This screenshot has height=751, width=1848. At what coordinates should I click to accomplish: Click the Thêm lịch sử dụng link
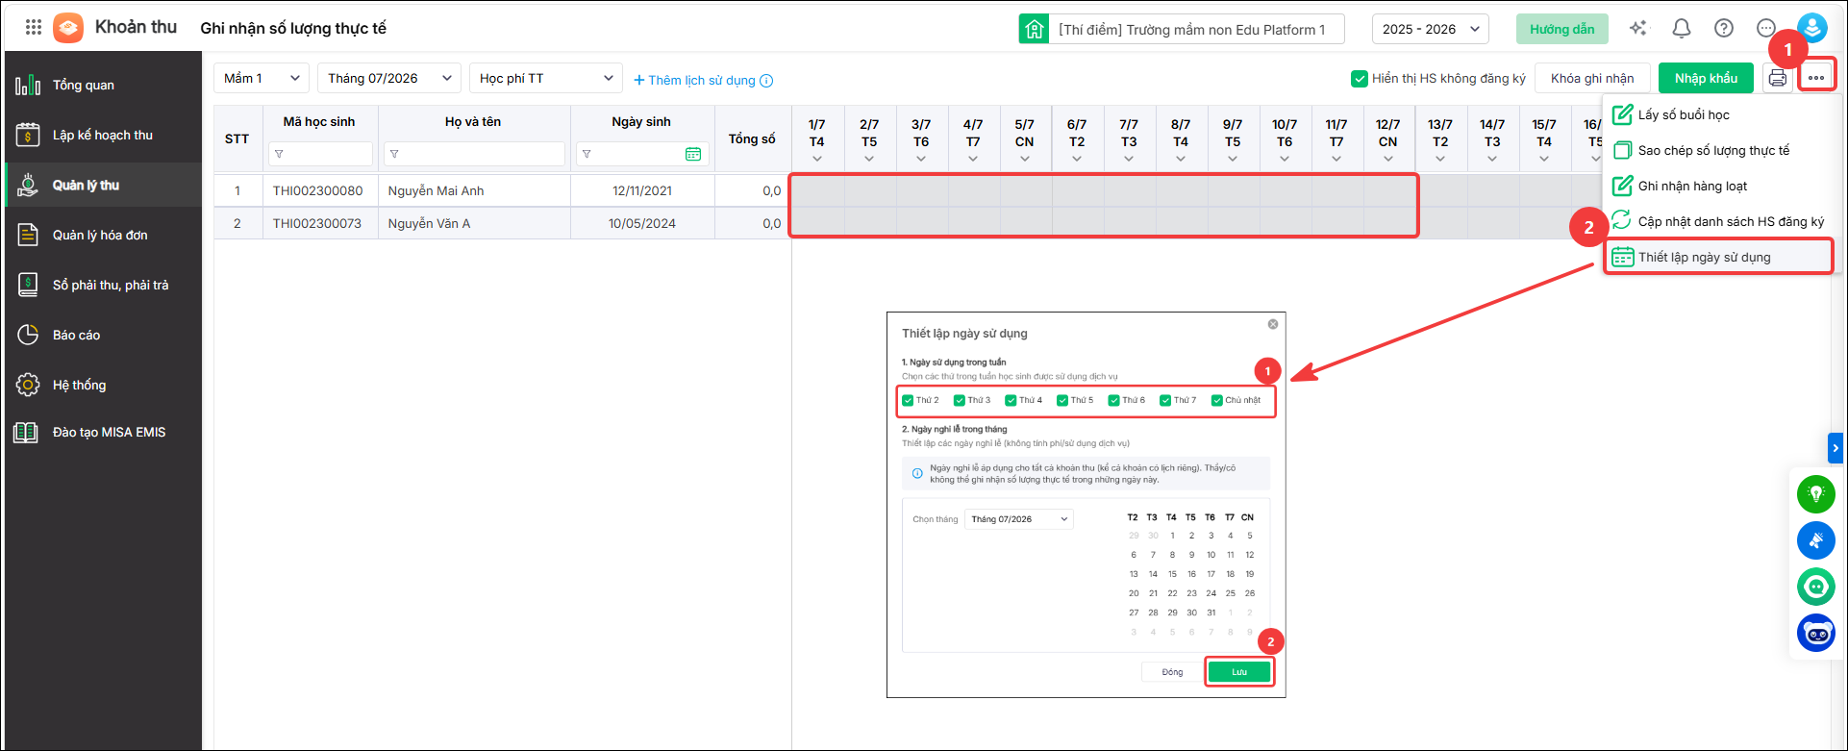pyautogui.click(x=694, y=80)
